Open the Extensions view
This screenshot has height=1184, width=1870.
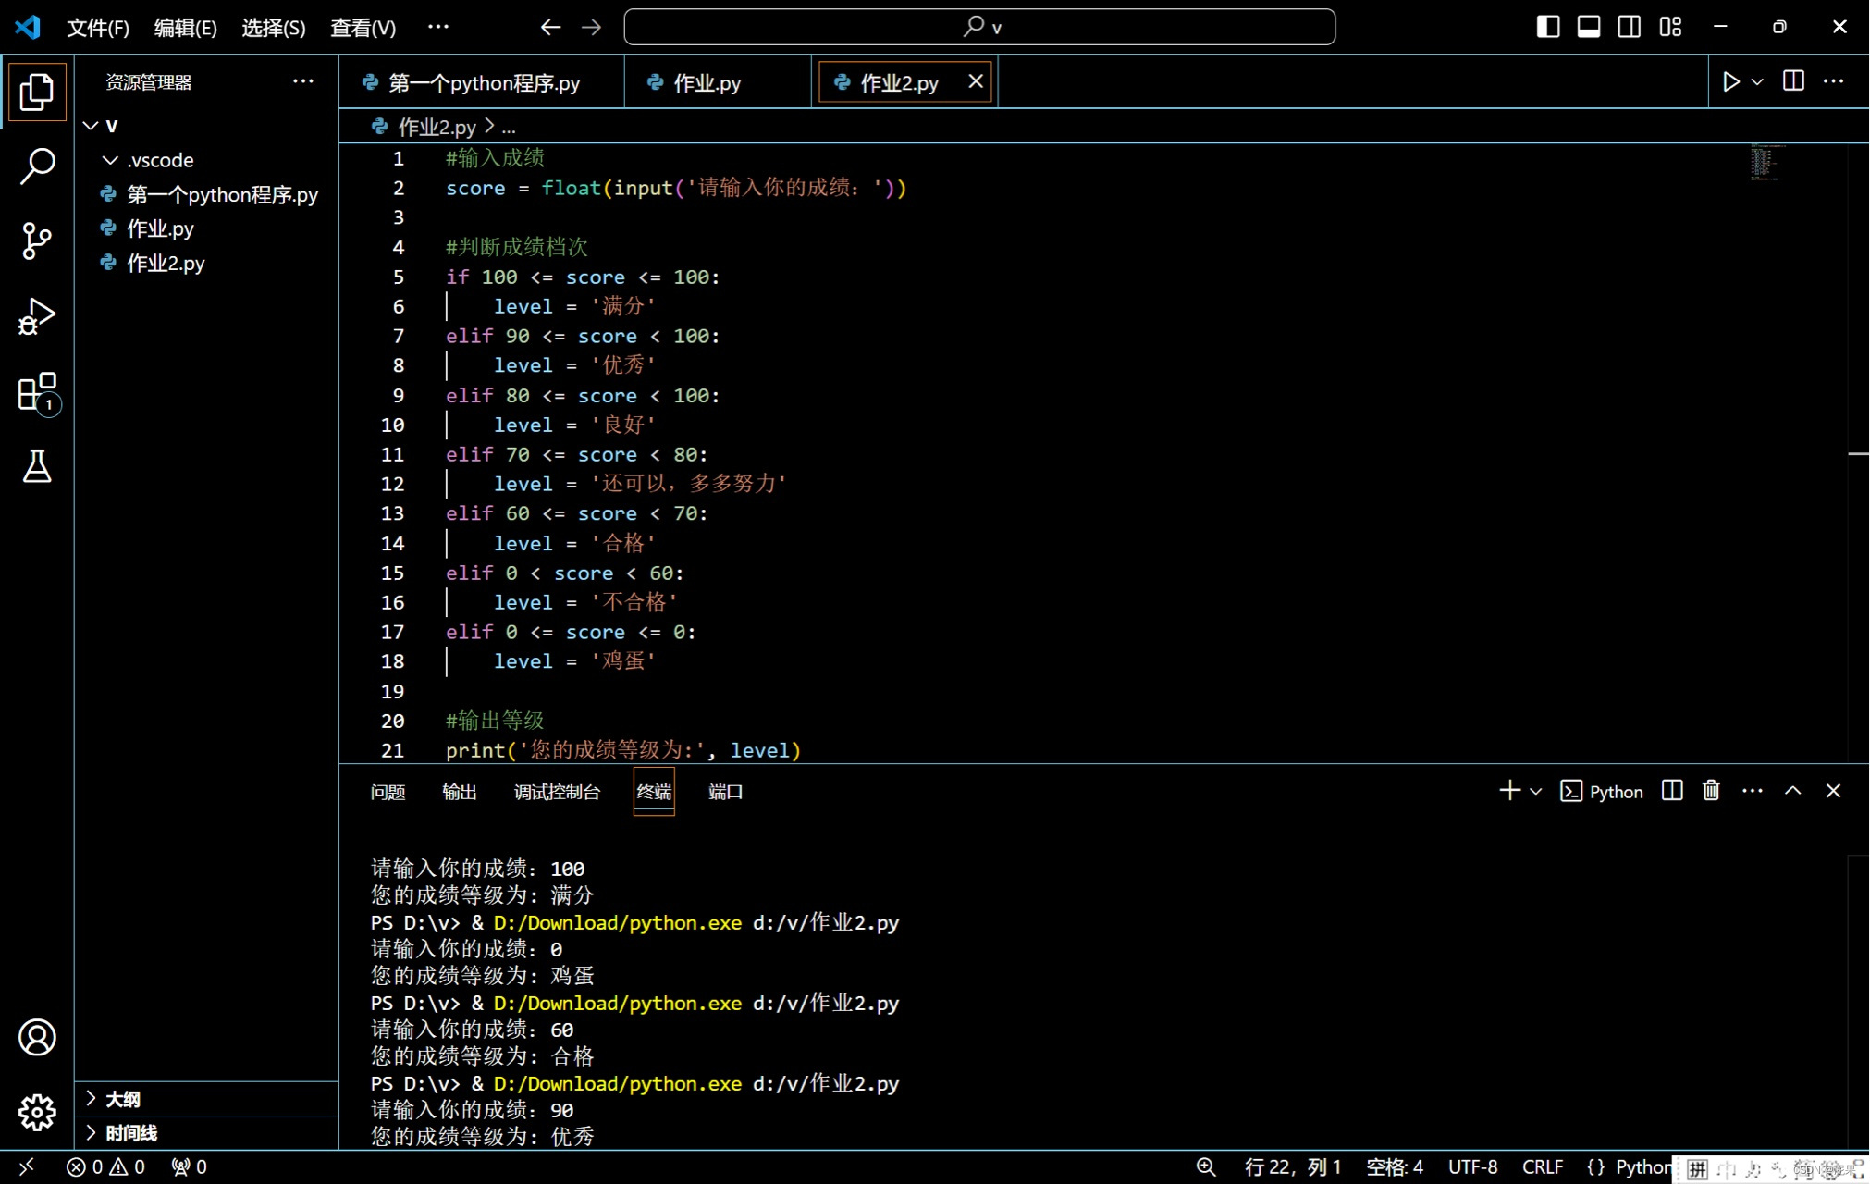[x=37, y=392]
